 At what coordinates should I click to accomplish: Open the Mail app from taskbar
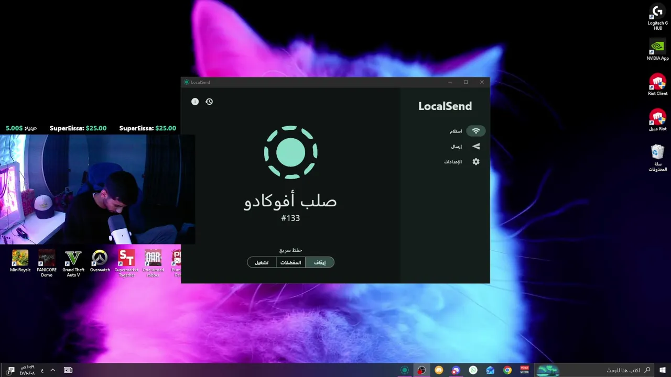point(490,370)
